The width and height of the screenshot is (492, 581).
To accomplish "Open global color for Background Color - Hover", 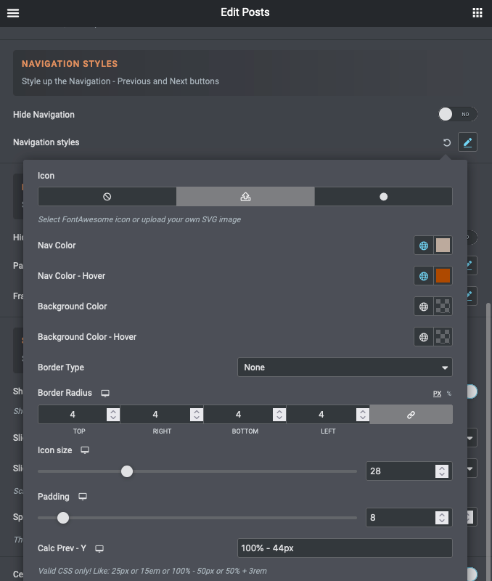I will coord(424,337).
